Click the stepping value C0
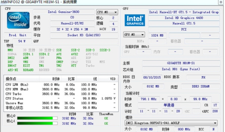Image resolution: width=225 pixels, height=132 pixels. 72,17
